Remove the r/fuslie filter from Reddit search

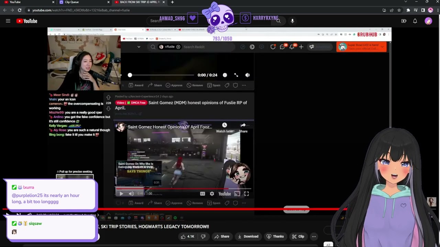178,47
